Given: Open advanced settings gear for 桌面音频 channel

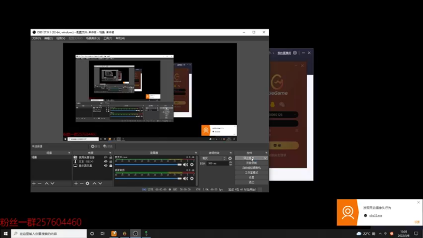Looking at the screenshot, I should coord(192,178).
